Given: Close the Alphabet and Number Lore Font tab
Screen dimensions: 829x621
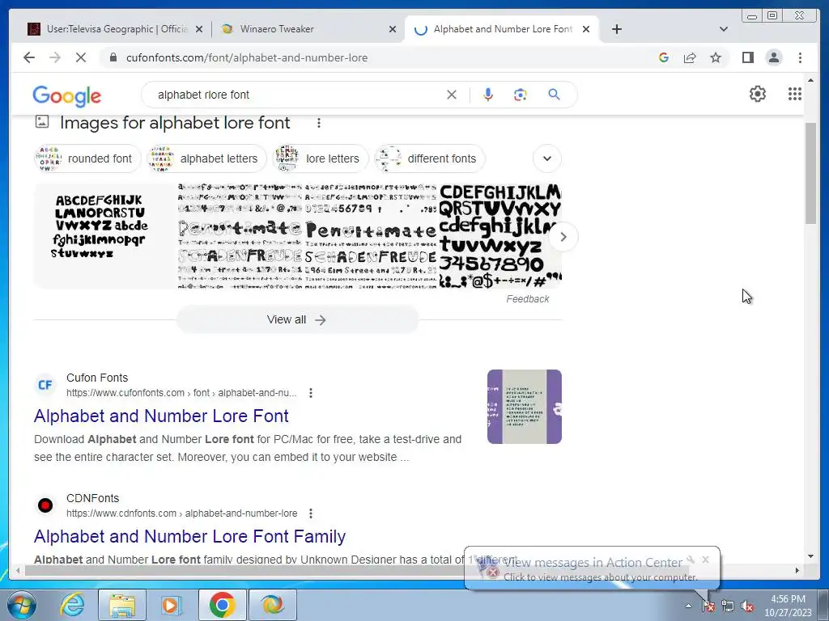Looking at the screenshot, I should click(x=586, y=29).
